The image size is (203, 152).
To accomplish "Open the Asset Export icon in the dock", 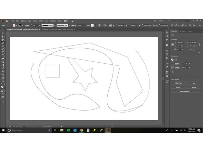I will click(x=167, y=81).
